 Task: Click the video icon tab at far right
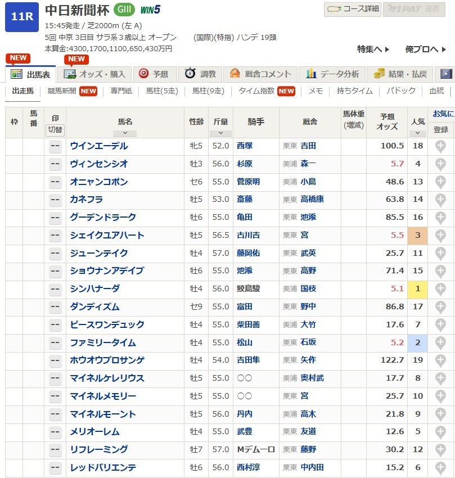[x=446, y=74]
